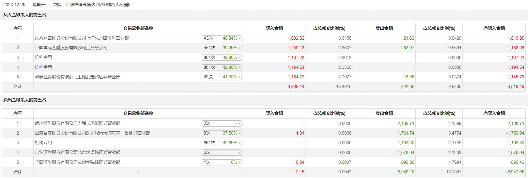The height and width of the screenshot is (178, 528).
Task: Click the arrow icon beside 48.84%
Action: click(x=239, y=38)
